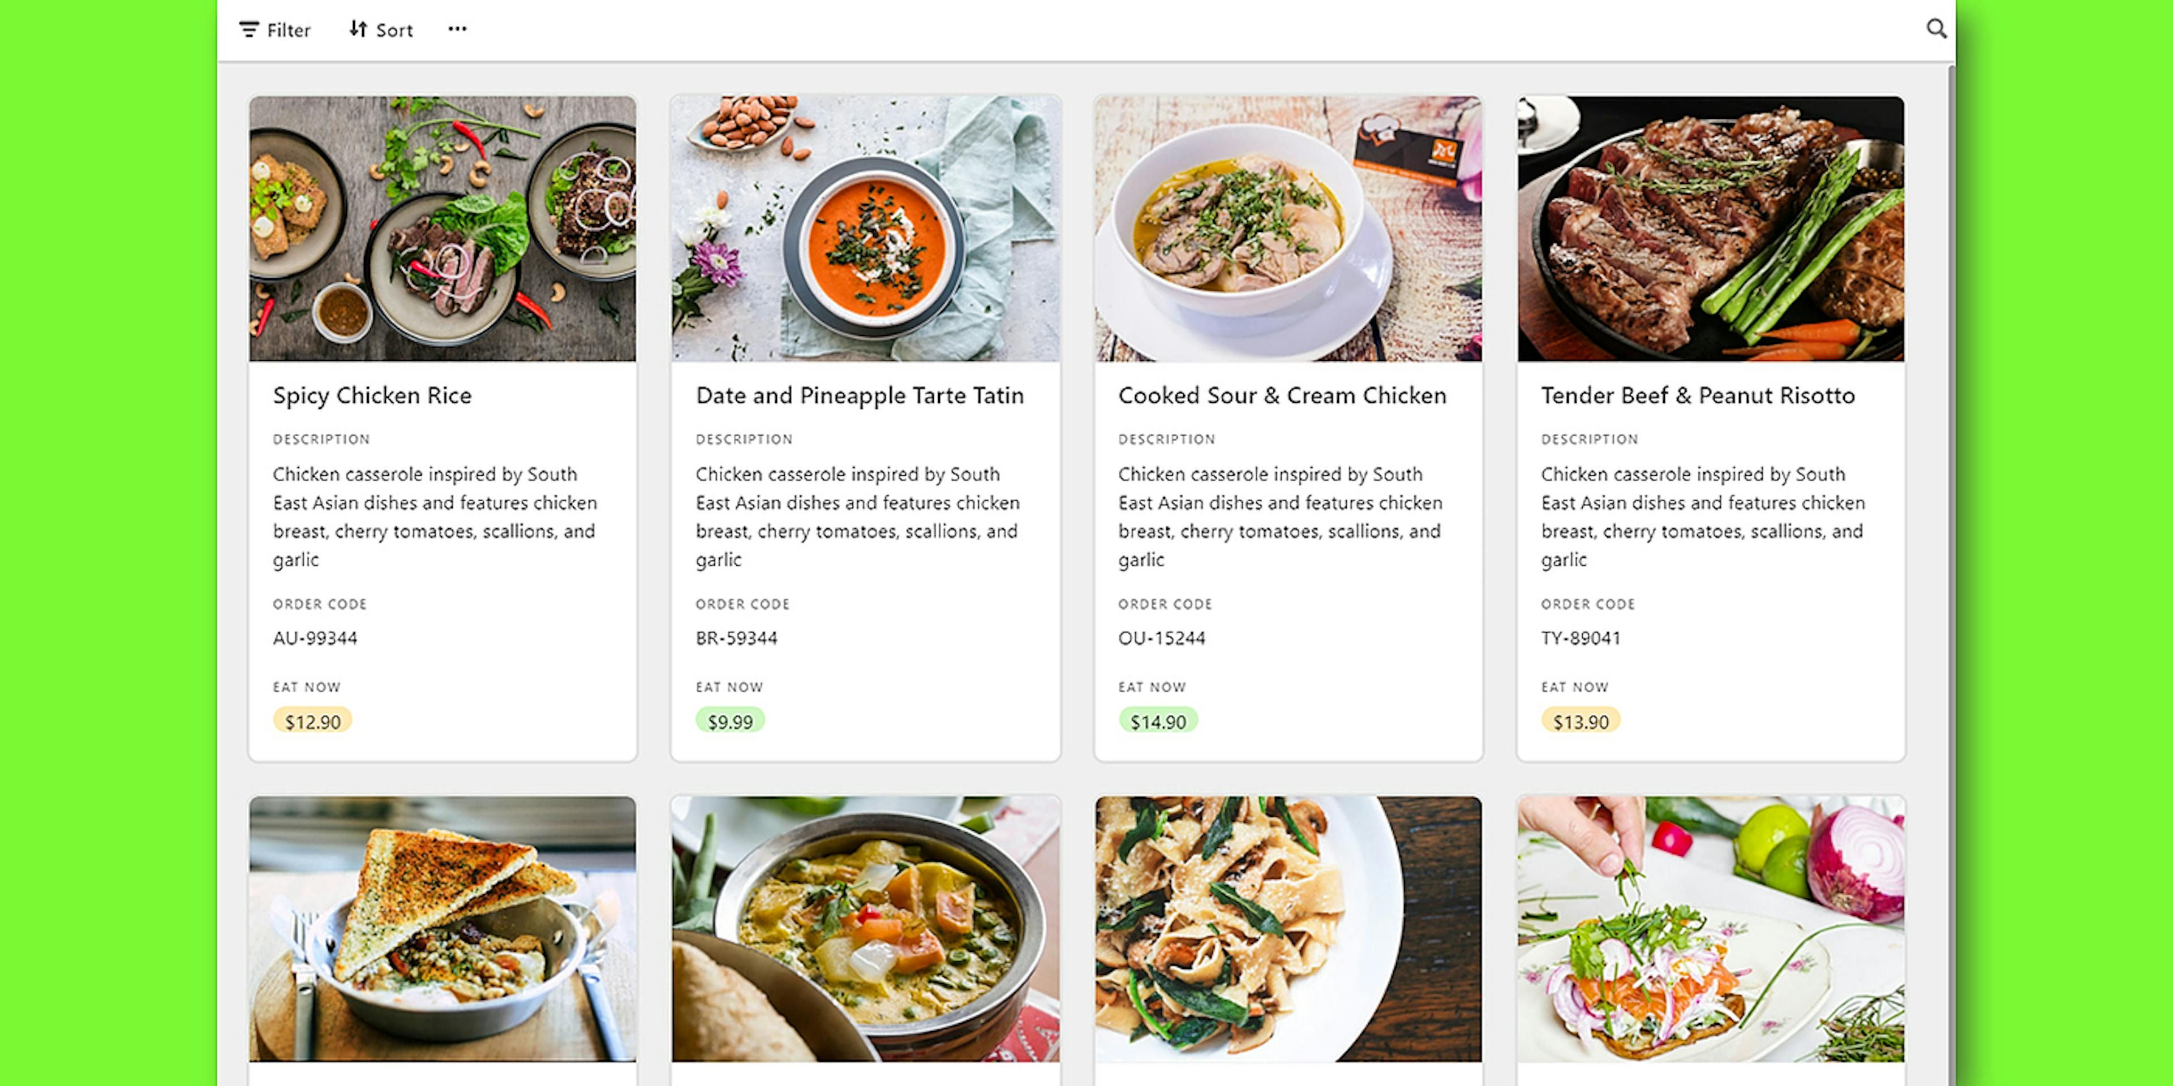
Task: Click the $12.90 price tag
Action: pos(313,721)
